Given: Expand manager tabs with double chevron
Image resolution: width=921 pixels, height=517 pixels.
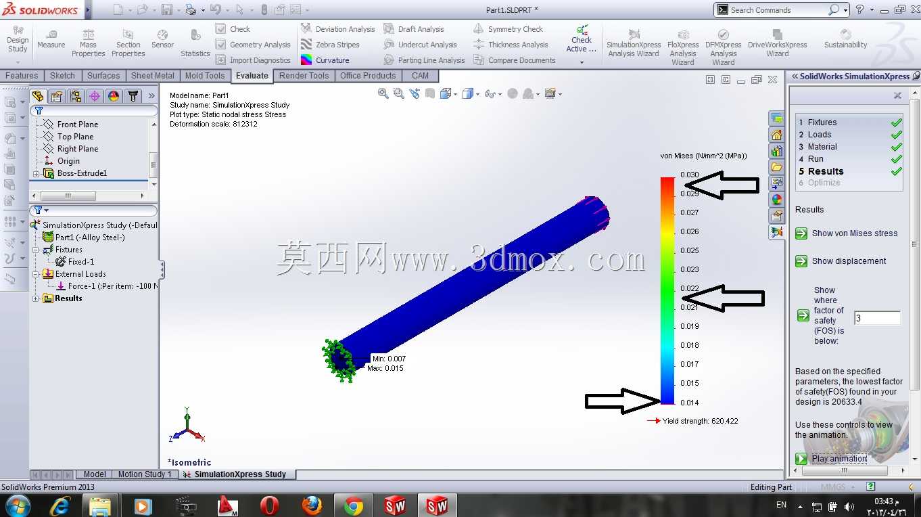Looking at the screenshot, I should [x=151, y=96].
